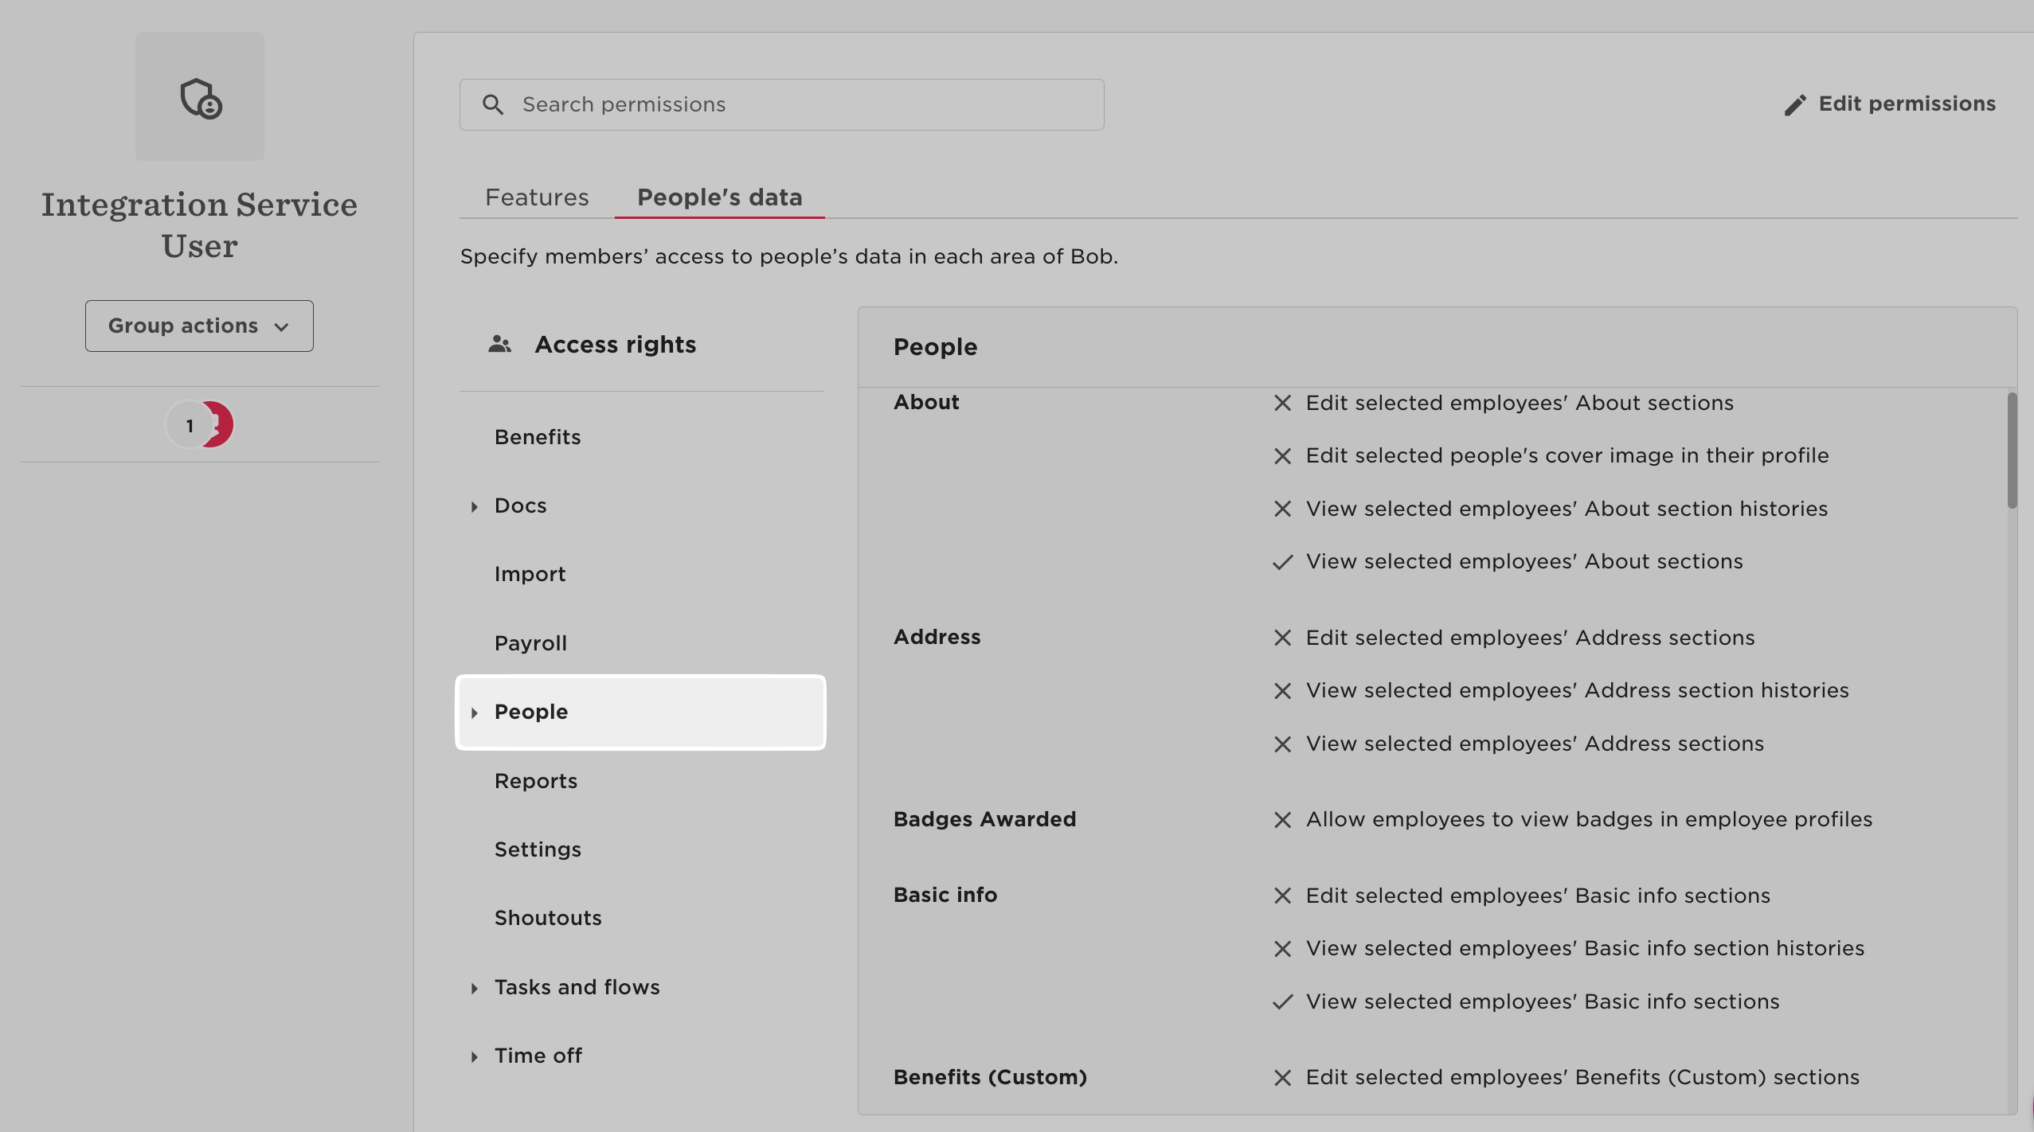Screen dimensions: 2034x1132
Task: Open the Group actions dropdown
Action: [x=199, y=326]
